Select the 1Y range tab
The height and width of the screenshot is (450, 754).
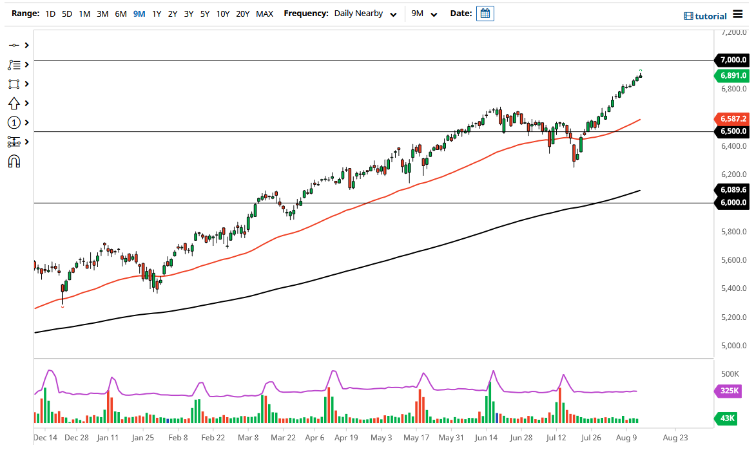156,13
